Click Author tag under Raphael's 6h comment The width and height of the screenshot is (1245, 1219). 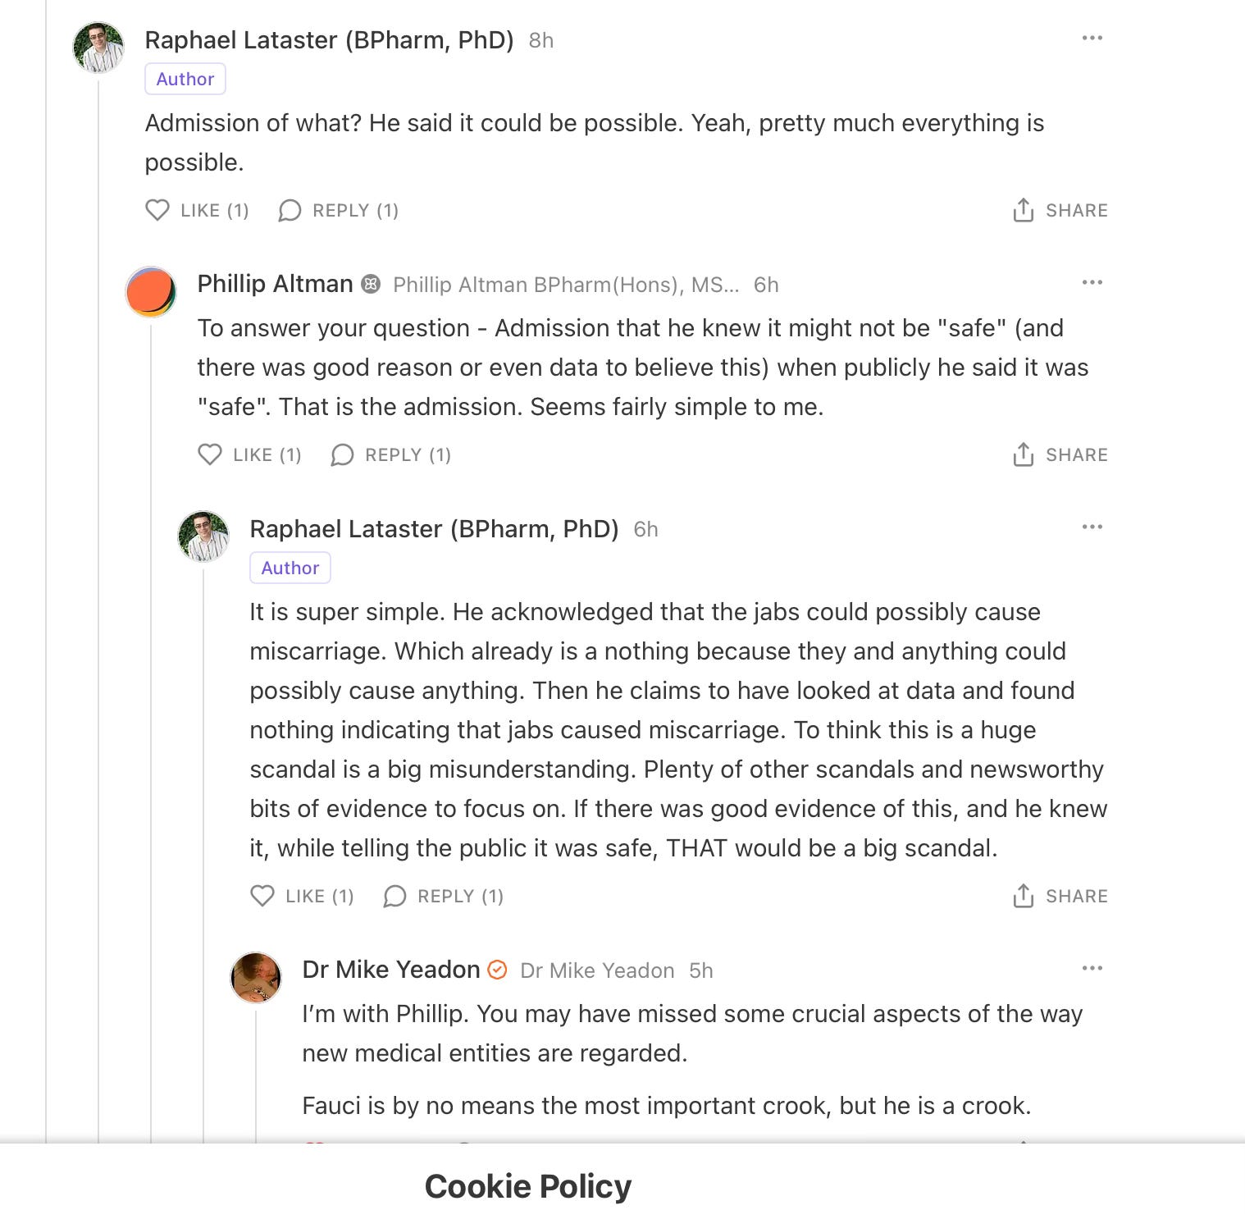click(x=290, y=568)
